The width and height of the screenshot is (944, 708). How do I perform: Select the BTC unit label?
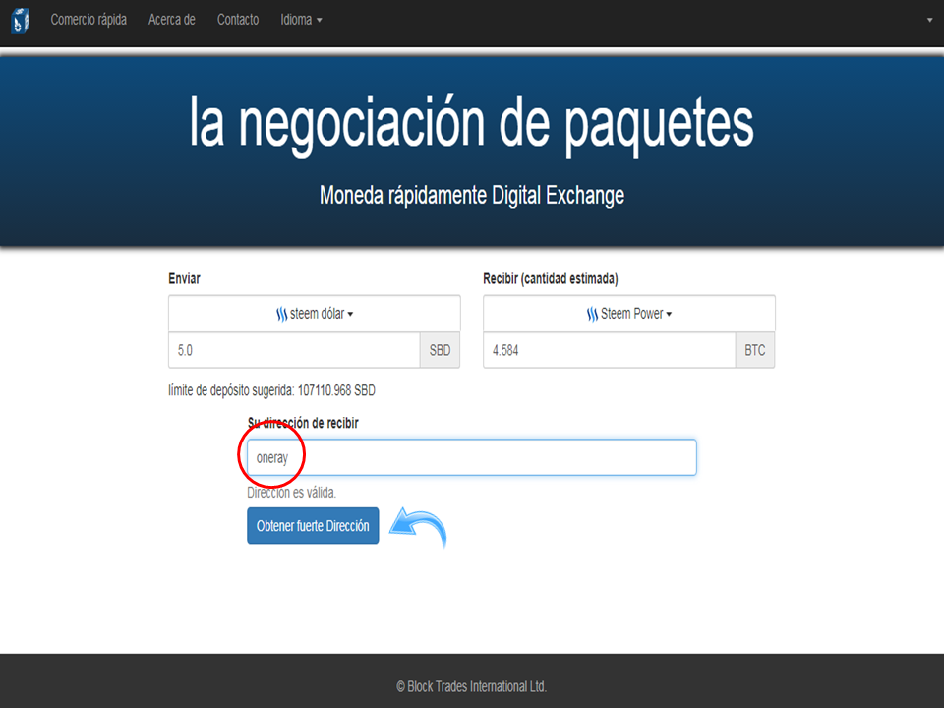tap(755, 350)
